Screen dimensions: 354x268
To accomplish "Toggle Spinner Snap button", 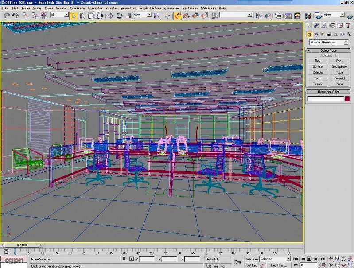I will (x=204, y=16).
